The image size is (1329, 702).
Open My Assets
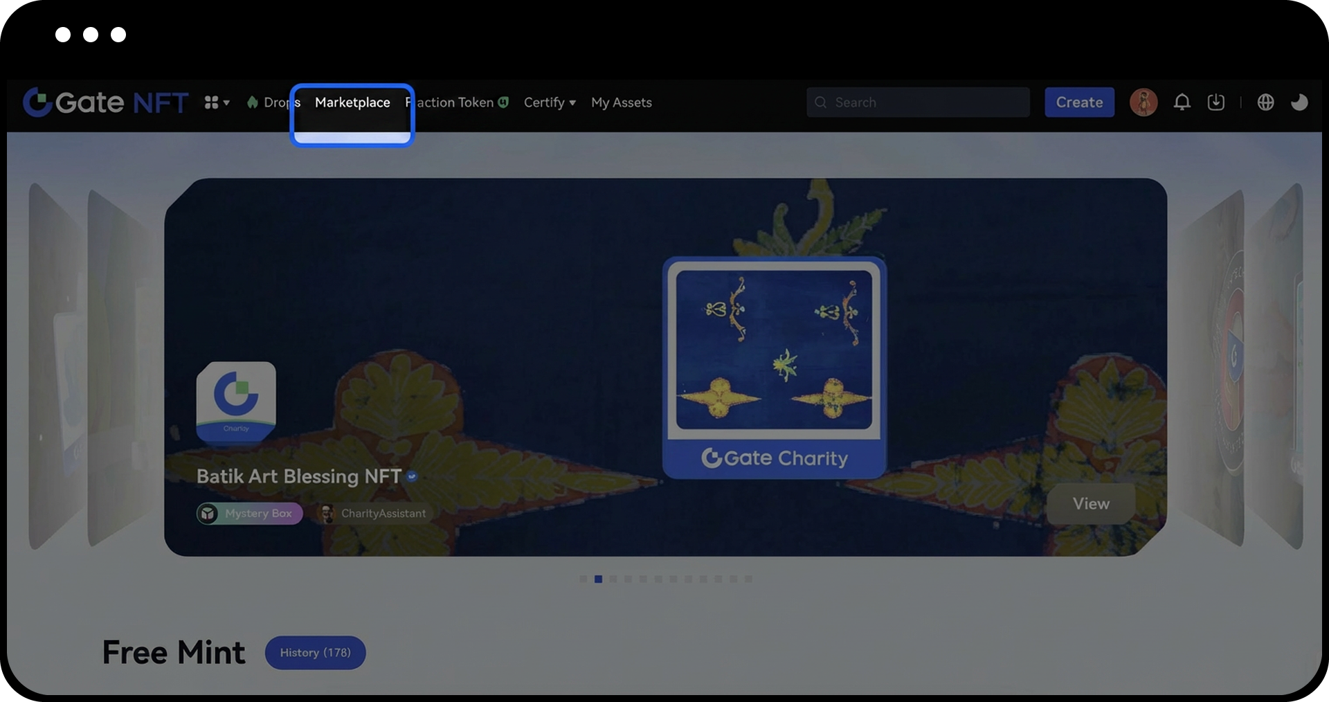[x=621, y=102]
